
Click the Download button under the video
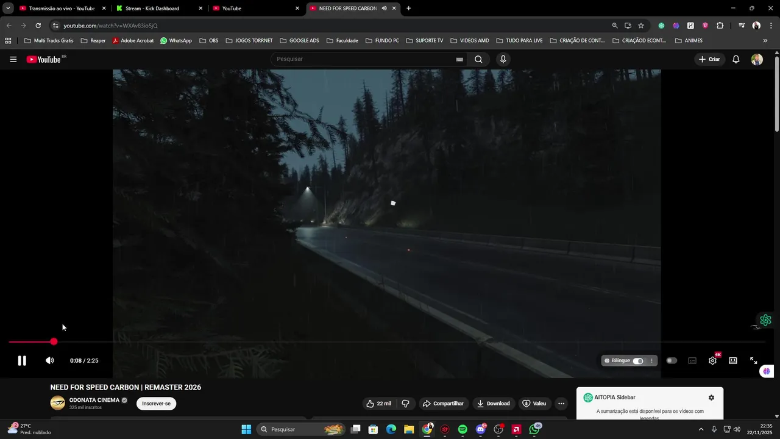click(x=494, y=404)
